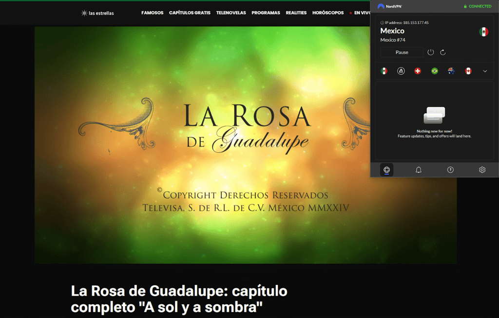Select Canada flag in recent connections
This screenshot has height=318, width=499.
click(468, 71)
